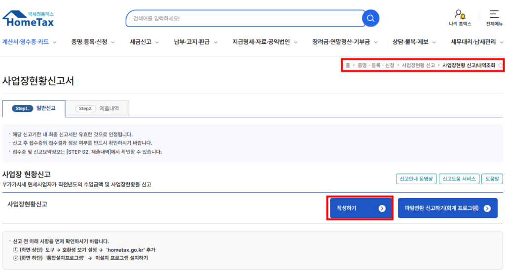Open 세금신고 menu
This screenshot has height=271, width=505.
coord(141,42)
